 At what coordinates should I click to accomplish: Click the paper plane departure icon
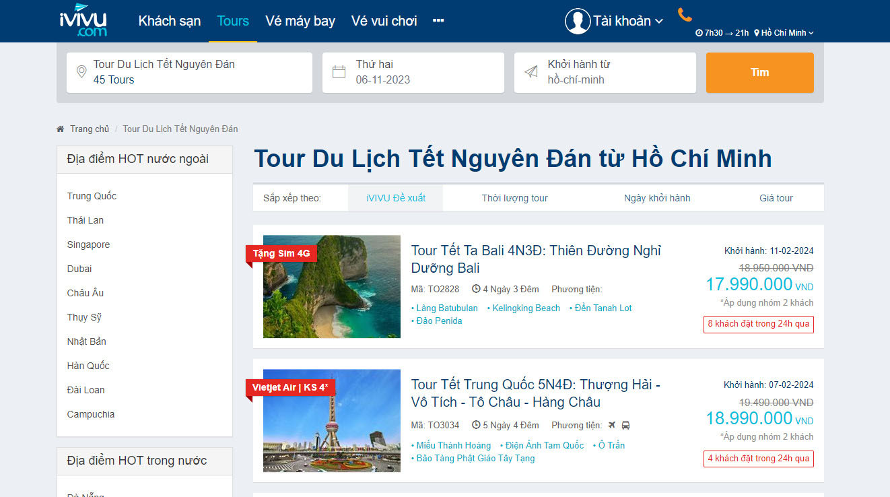tap(531, 72)
